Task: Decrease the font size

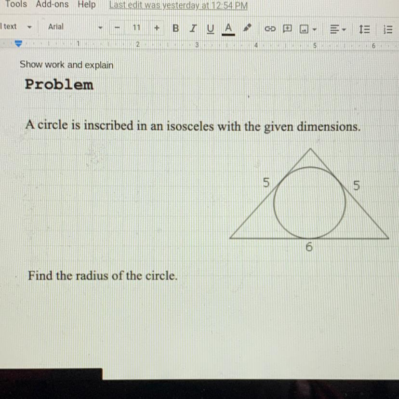Action: coord(117,27)
